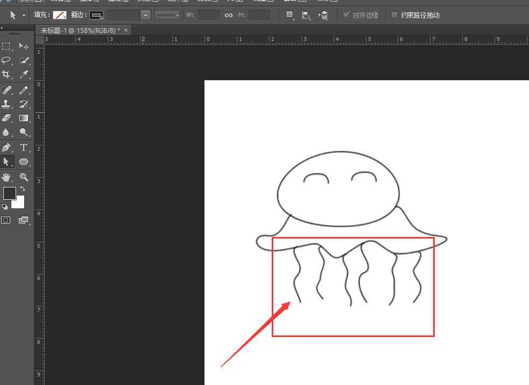The width and height of the screenshot is (529, 385).
Task: Activate the Hand tool
Action: [x=6, y=177]
